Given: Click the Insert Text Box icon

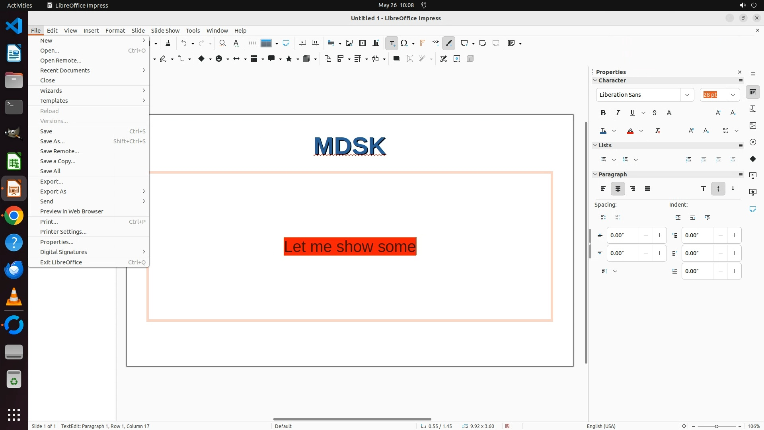Looking at the screenshot, I should tap(392, 43).
